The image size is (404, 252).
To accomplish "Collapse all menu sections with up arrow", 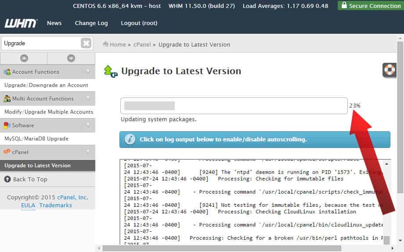I will click(x=24, y=58).
